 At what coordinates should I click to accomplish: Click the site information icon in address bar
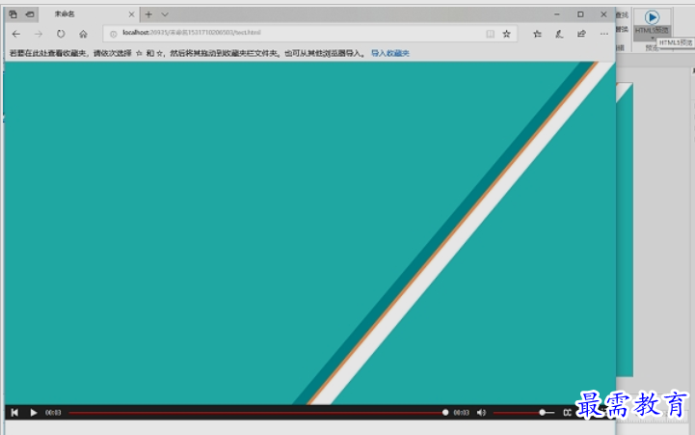coord(114,34)
